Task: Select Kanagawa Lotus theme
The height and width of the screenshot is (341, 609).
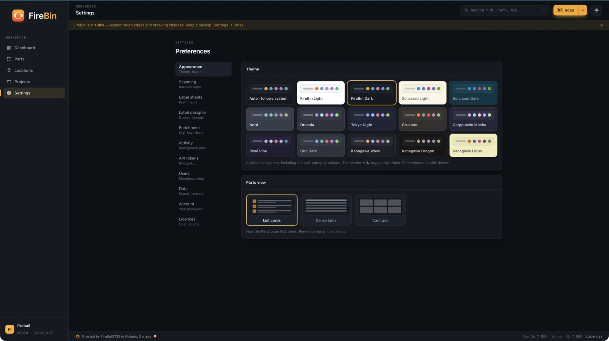Action: (x=473, y=145)
